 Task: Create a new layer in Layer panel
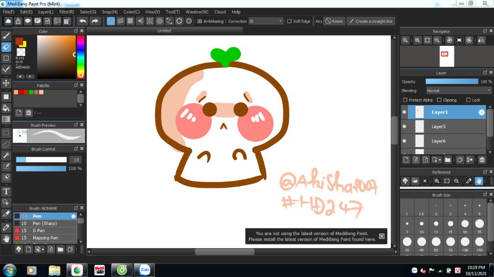pyautogui.click(x=406, y=160)
